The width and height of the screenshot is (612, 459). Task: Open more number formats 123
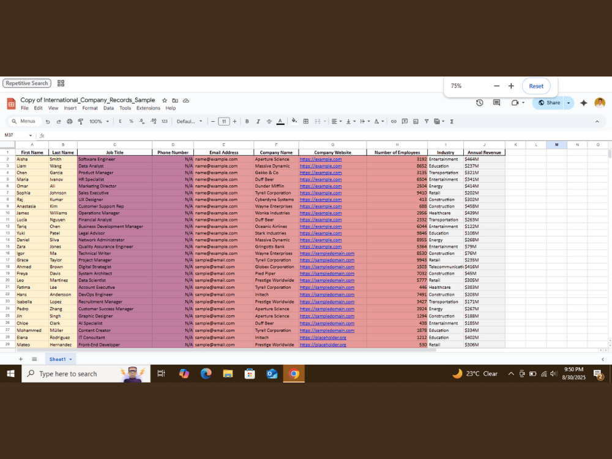[x=164, y=121]
